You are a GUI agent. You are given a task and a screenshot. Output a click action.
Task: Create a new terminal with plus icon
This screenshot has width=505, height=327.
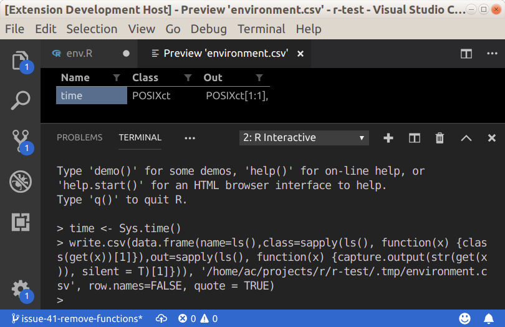(388, 138)
